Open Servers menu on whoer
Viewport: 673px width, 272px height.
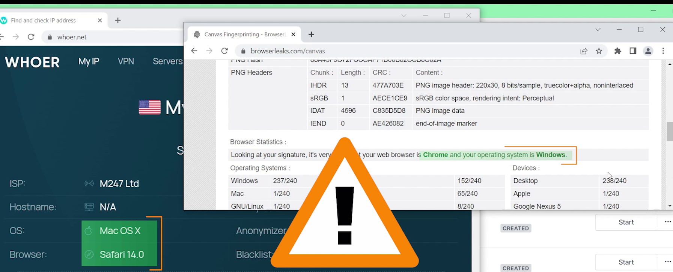point(167,61)
